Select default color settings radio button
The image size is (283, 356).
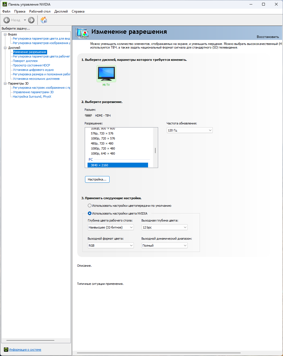(x=90, y=206)
